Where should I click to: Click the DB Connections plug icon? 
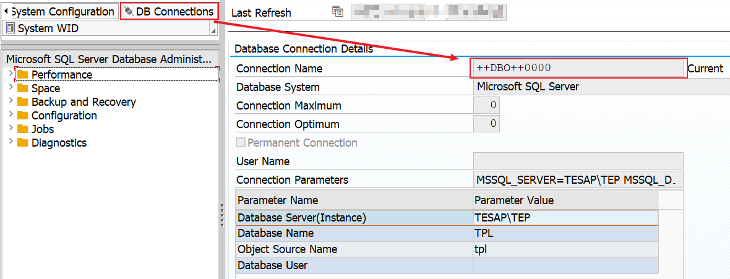[x=129, y=12]
